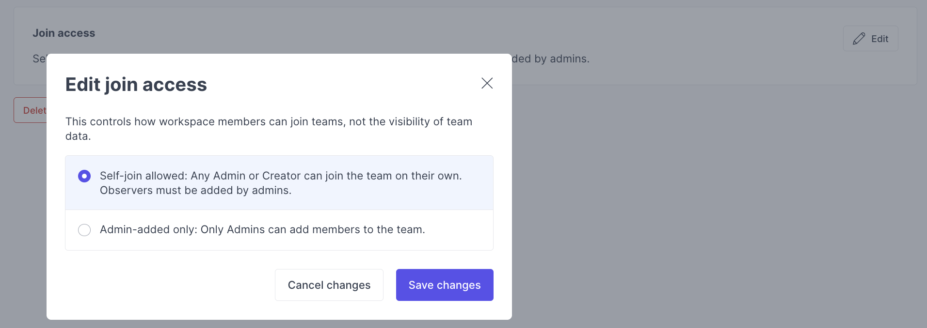Click the dialog description about workspace members
The image size is (927, 328).
pos(269,129)
